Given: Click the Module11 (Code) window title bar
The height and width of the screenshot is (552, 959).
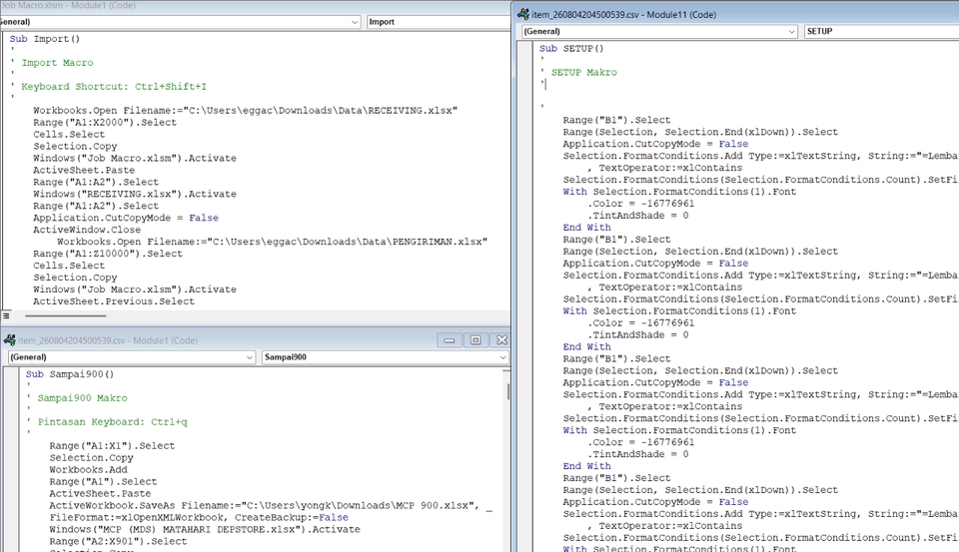Looking at the screenshot, I should (x=737, y=14).
